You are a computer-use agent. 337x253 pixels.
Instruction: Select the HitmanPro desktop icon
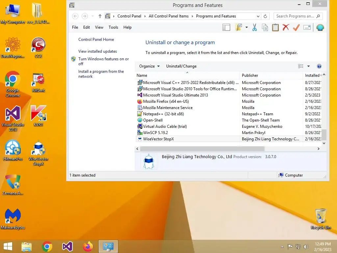click(x=13, y=150)
